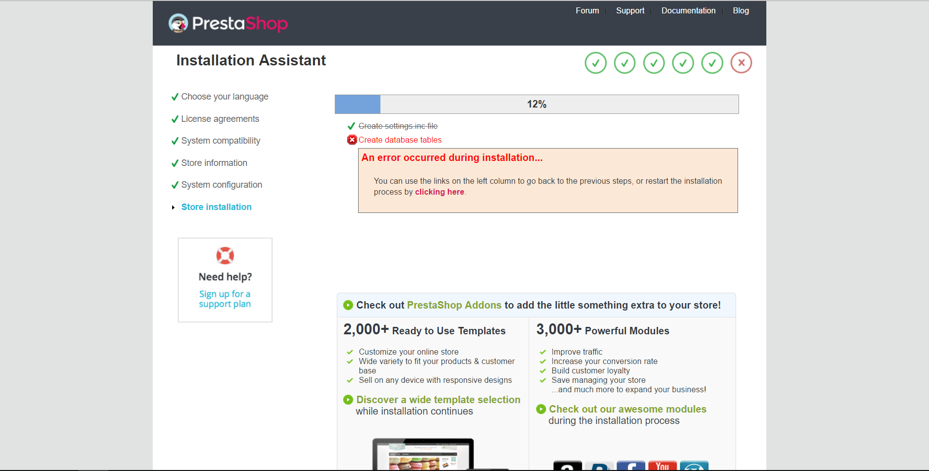Click the checkmark beside System compatibility
Image resolution: width=929 pixels, height=471 pixels.
[175, 141]
